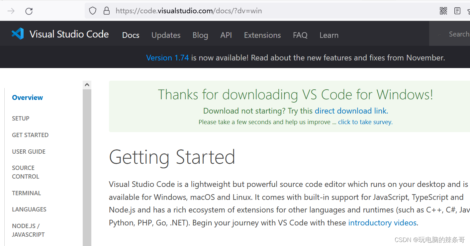Expand the NODE.JS / JAVASCRIPT sidebar section
Image resolution: width=470 pixels, height=246 pixels.
pos(28,230)
